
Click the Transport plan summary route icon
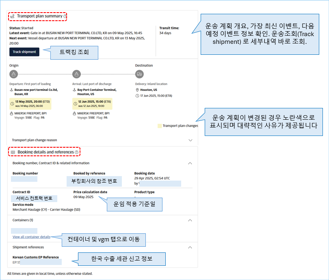pos(13,16)
